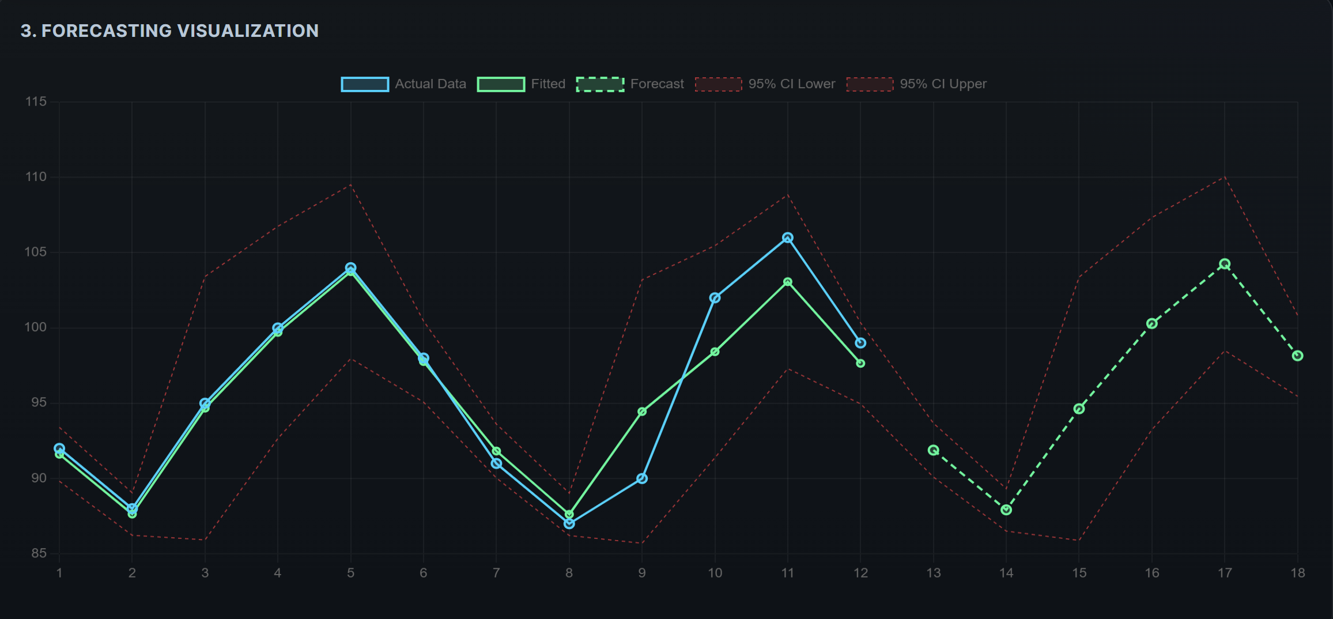This screenshot has height=619, width=1333.
Task: Click the Actual Data legend label
Action: pos(429,83)
